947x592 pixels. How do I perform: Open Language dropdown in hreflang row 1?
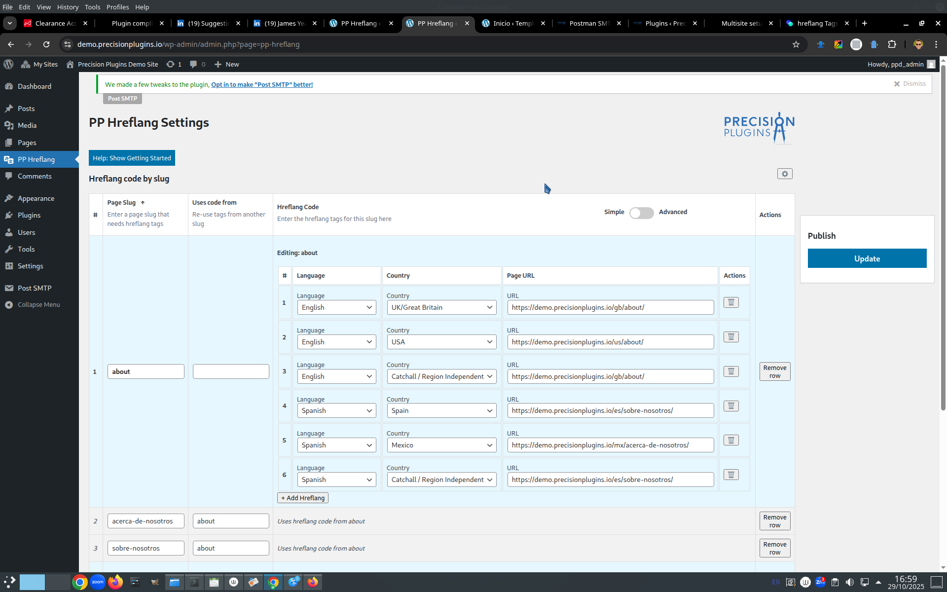pyautogui.click(x=336, y=307)
